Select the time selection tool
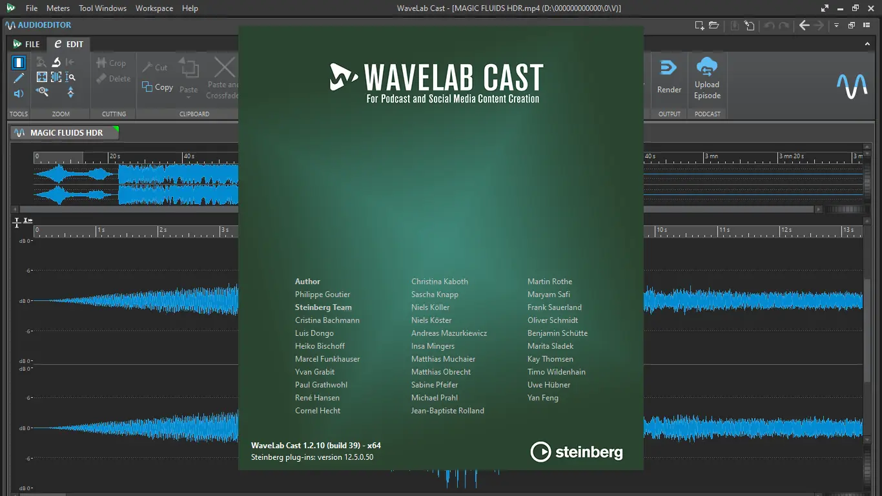 tap(19, 63)
